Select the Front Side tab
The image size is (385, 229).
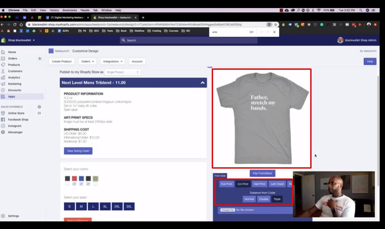pos(220,176)
